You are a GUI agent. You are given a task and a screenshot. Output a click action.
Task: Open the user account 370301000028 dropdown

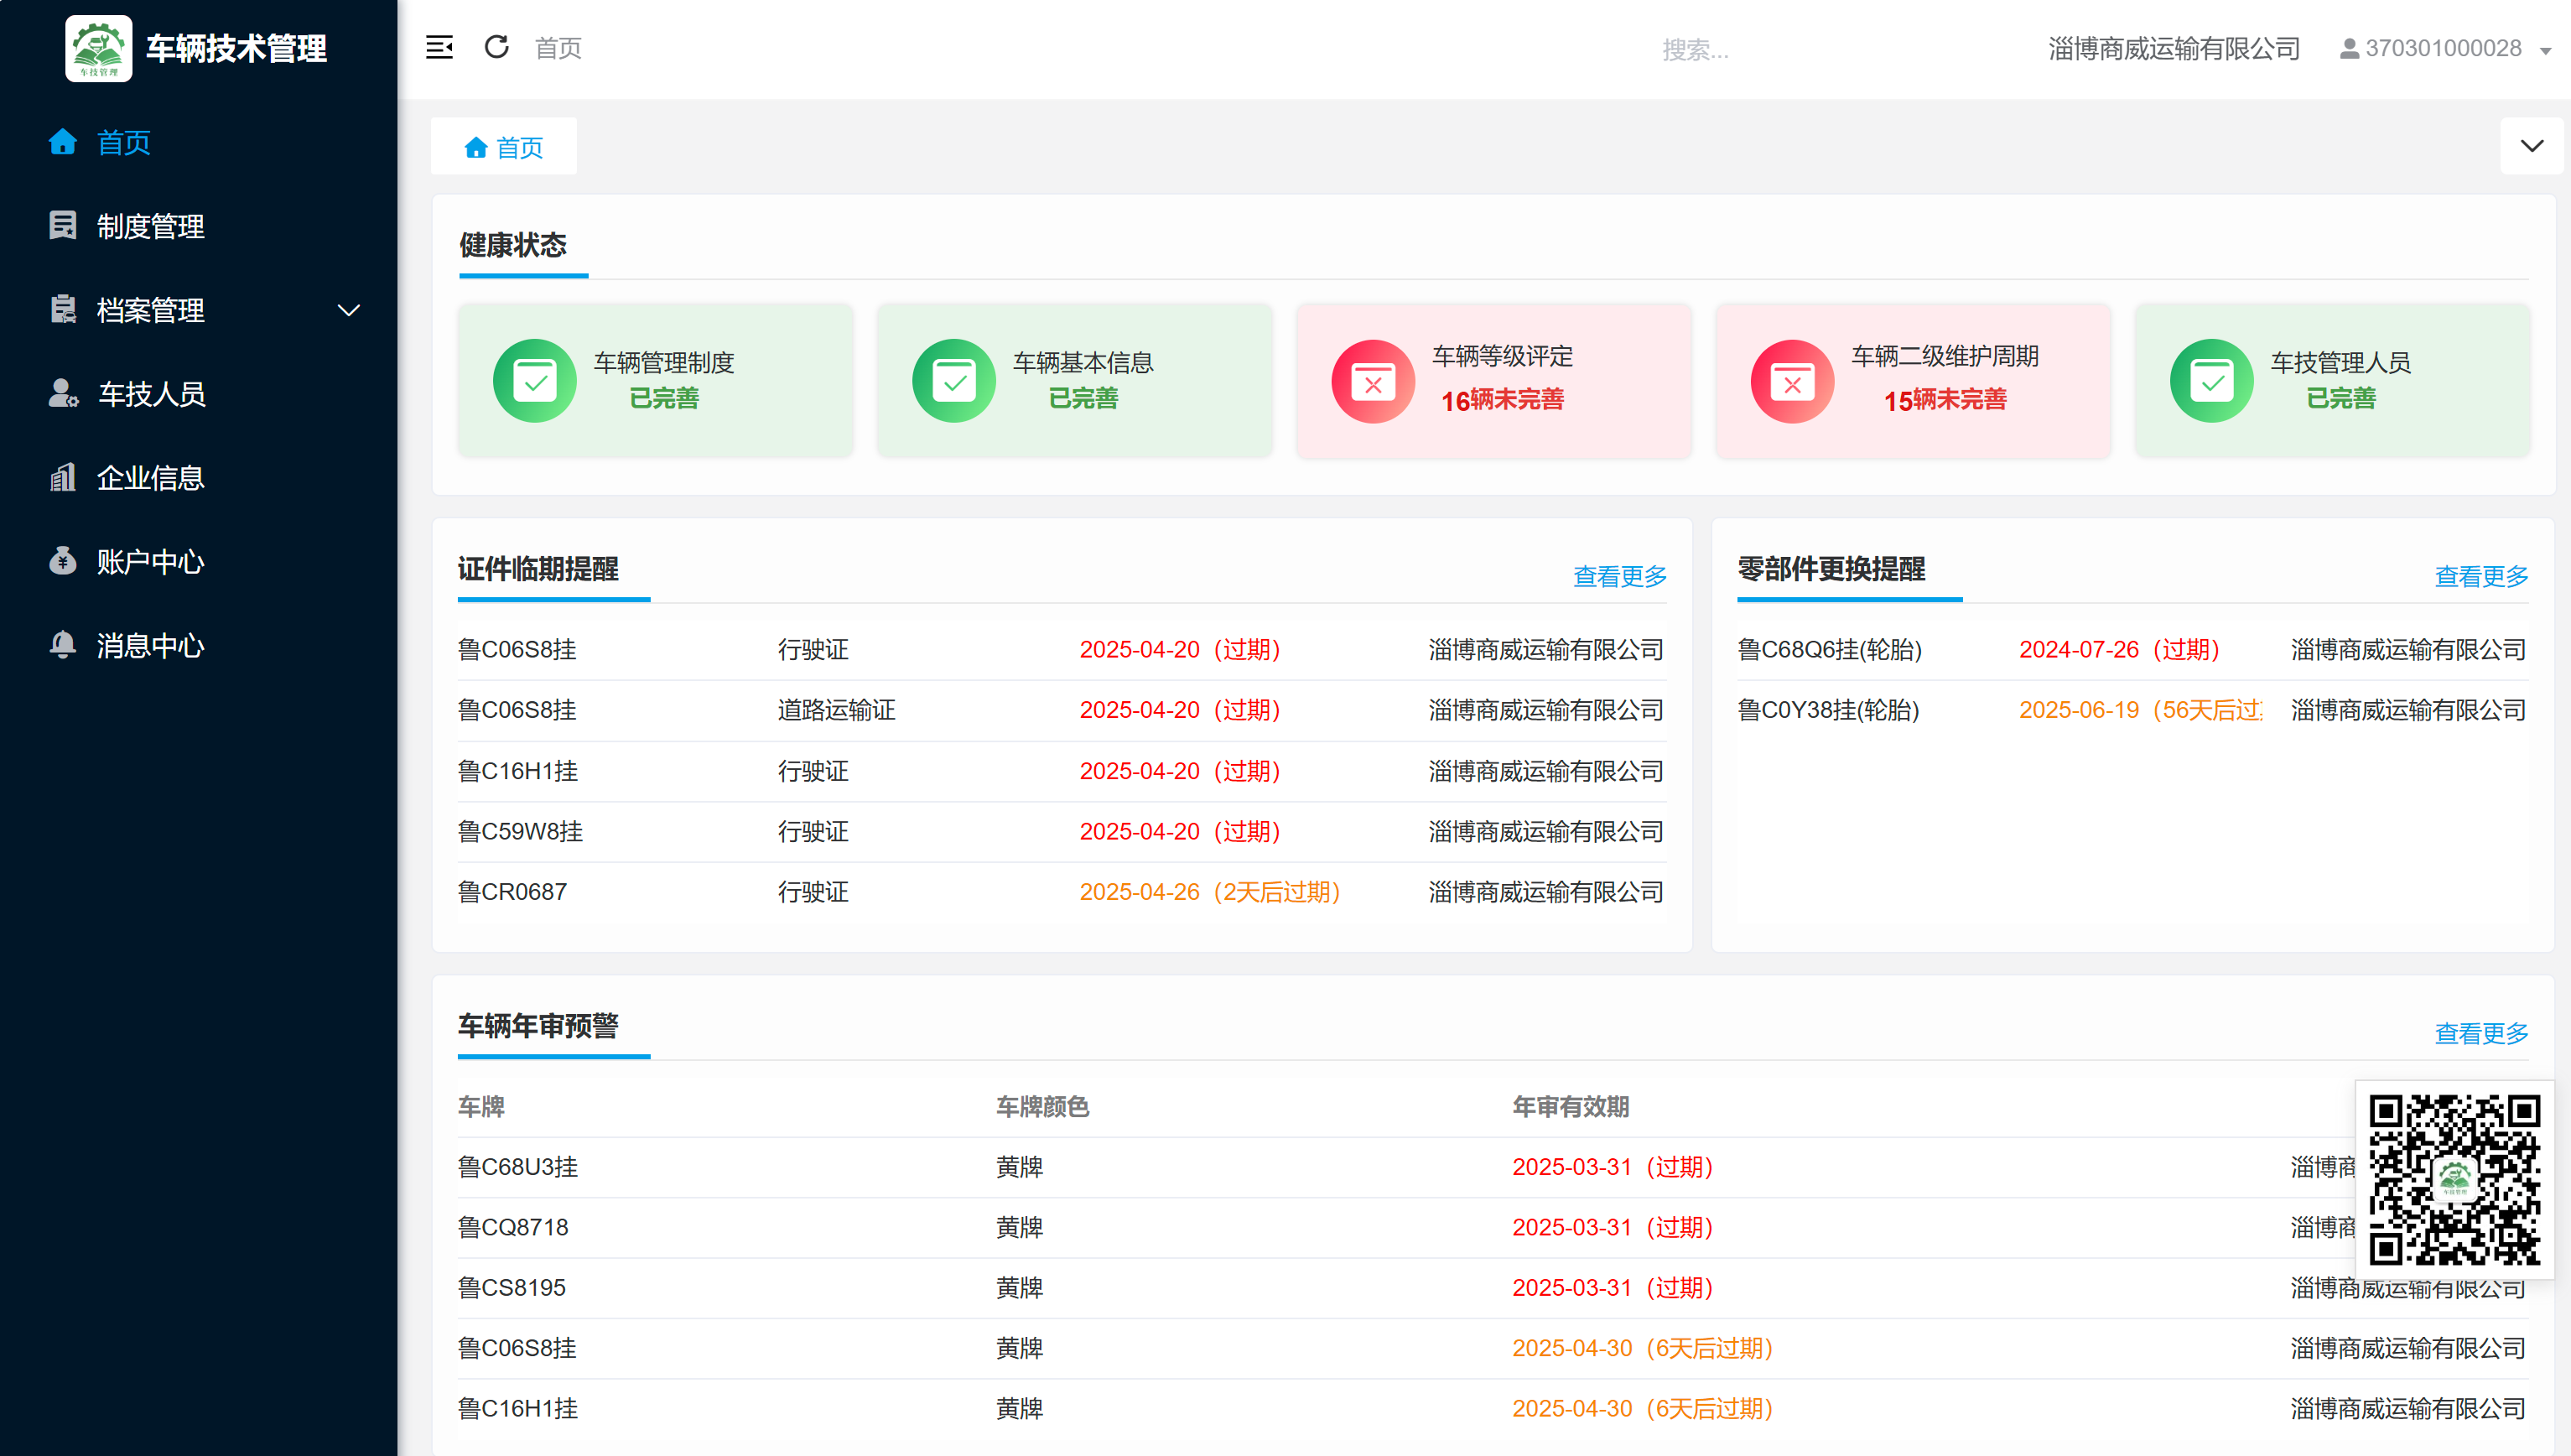pos(2444,48)
